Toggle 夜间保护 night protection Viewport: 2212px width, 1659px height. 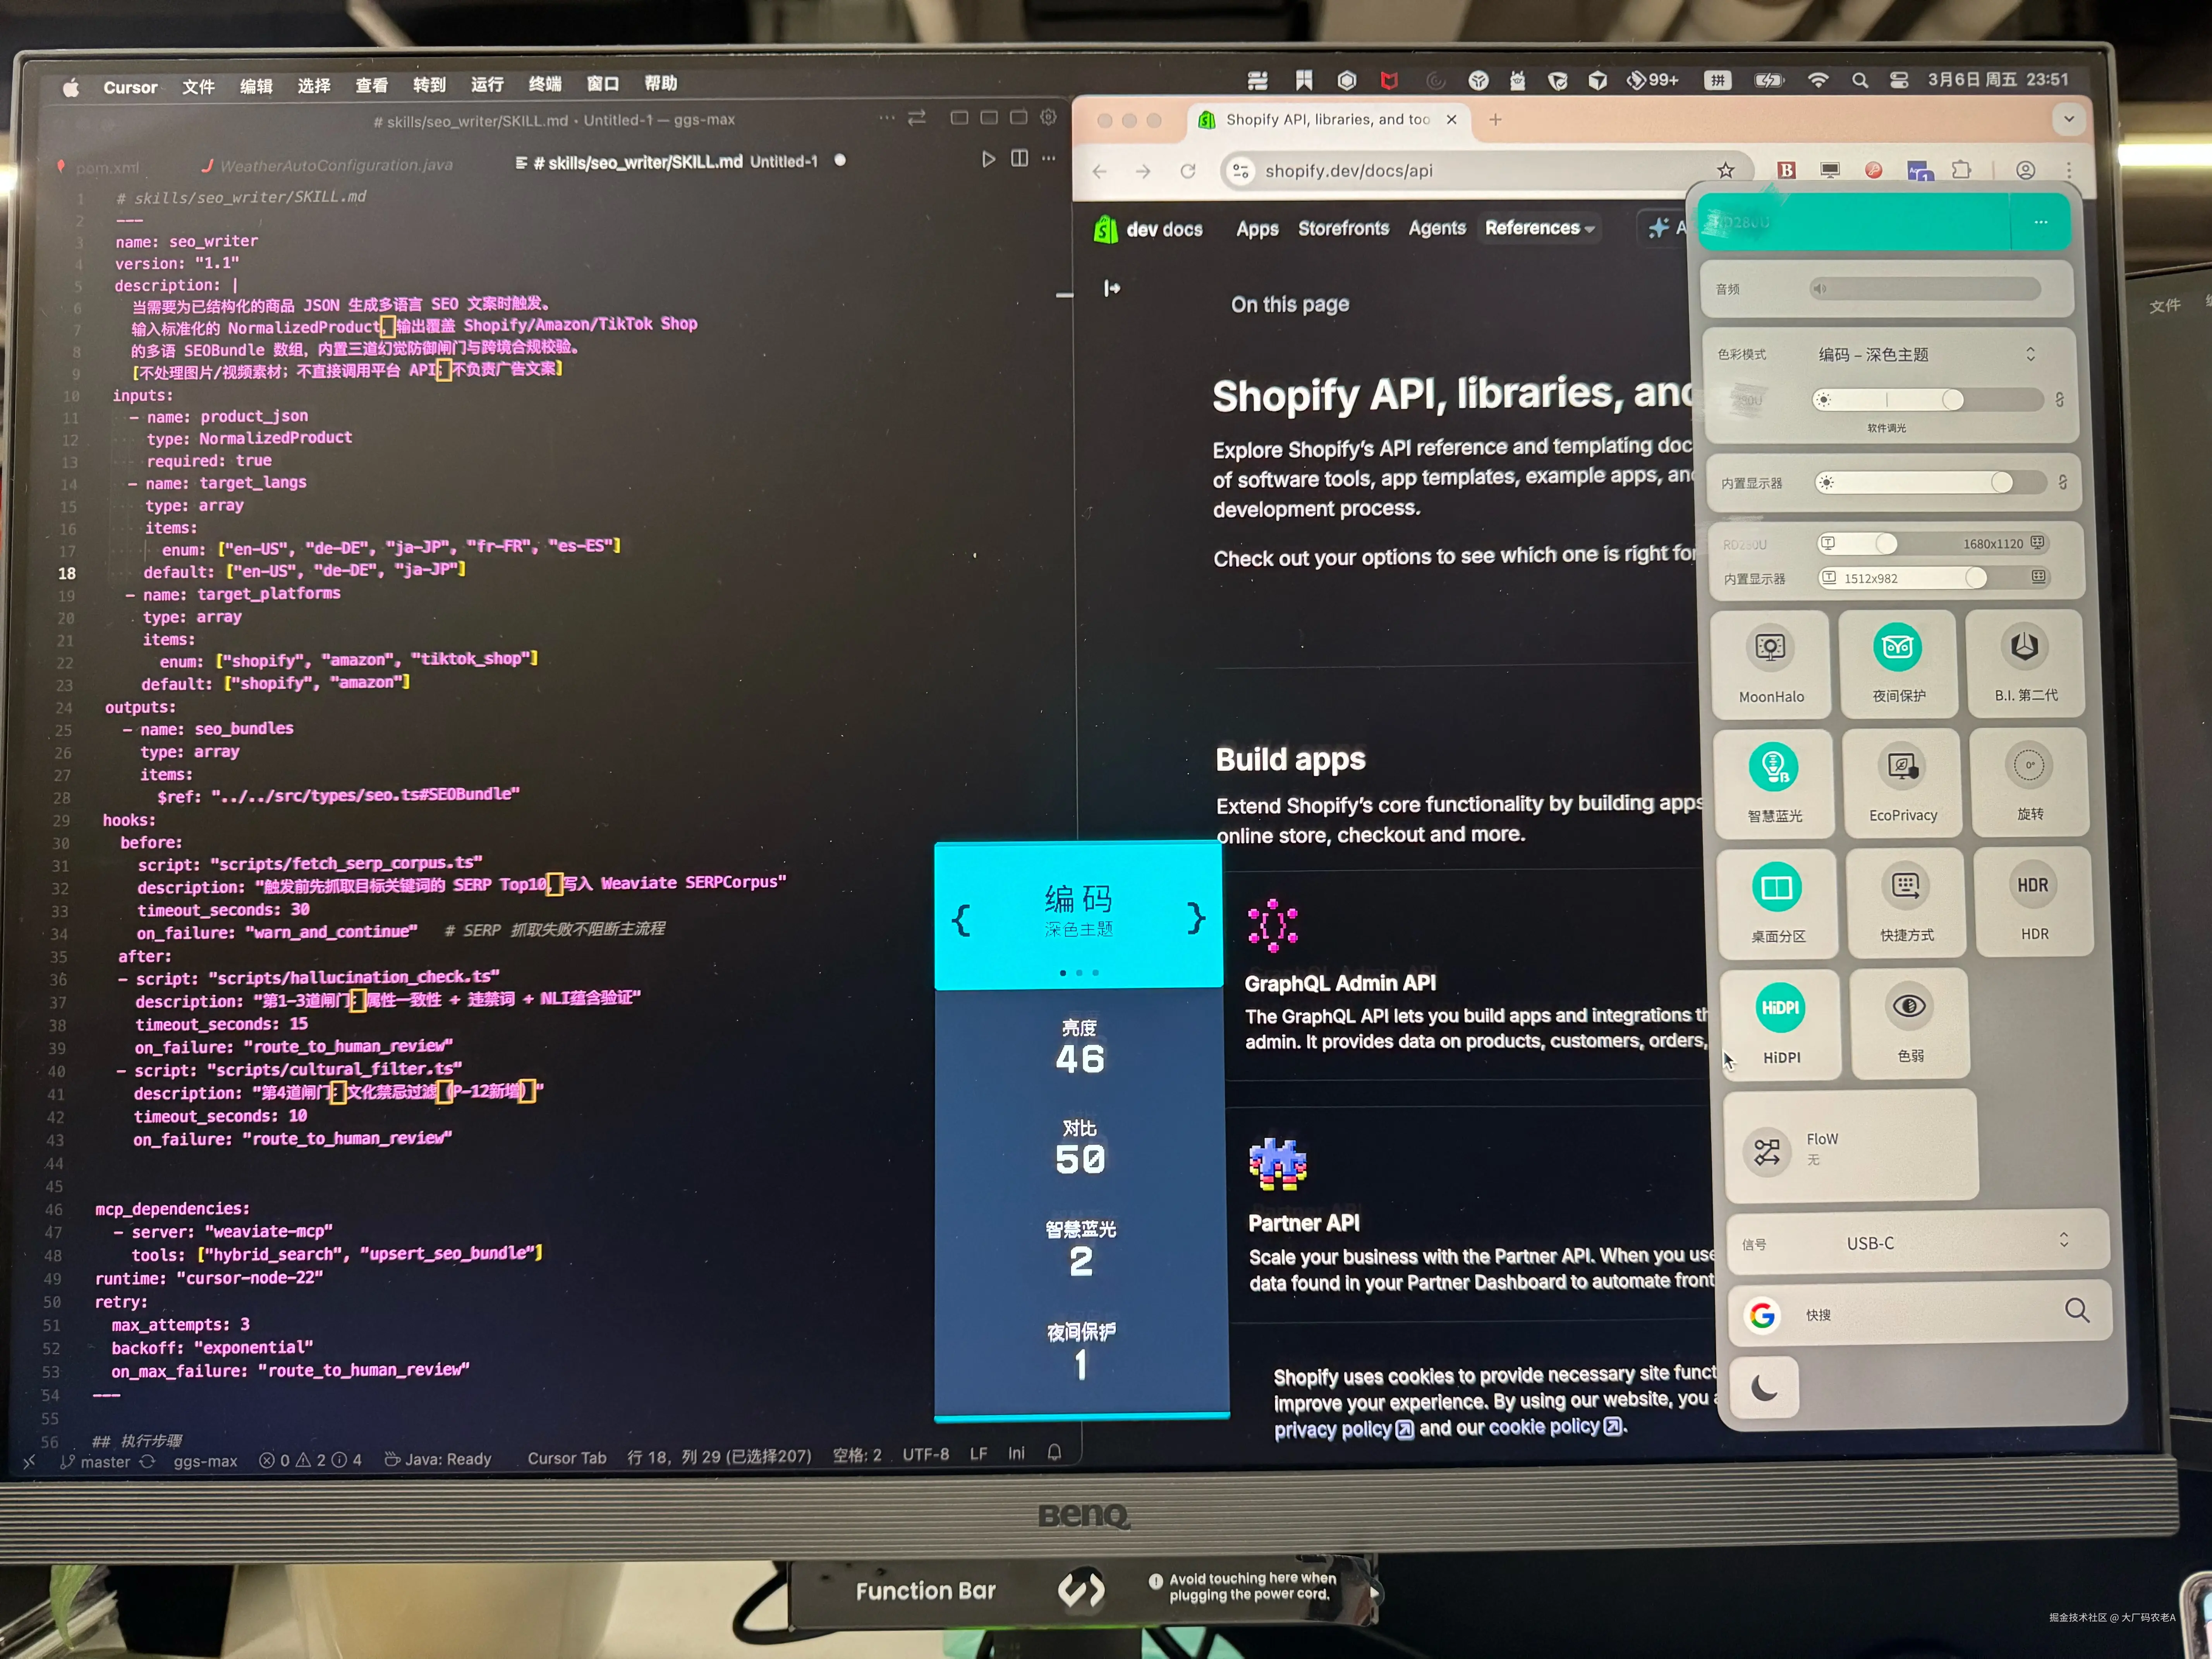(x=1897, y=648)
